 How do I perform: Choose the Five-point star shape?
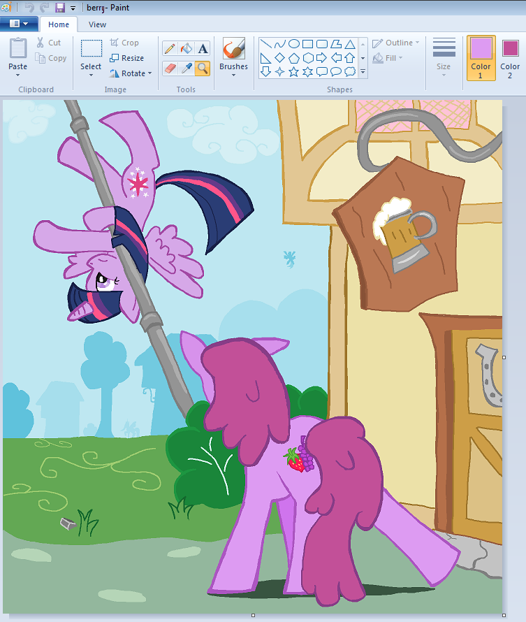[293, 72]
